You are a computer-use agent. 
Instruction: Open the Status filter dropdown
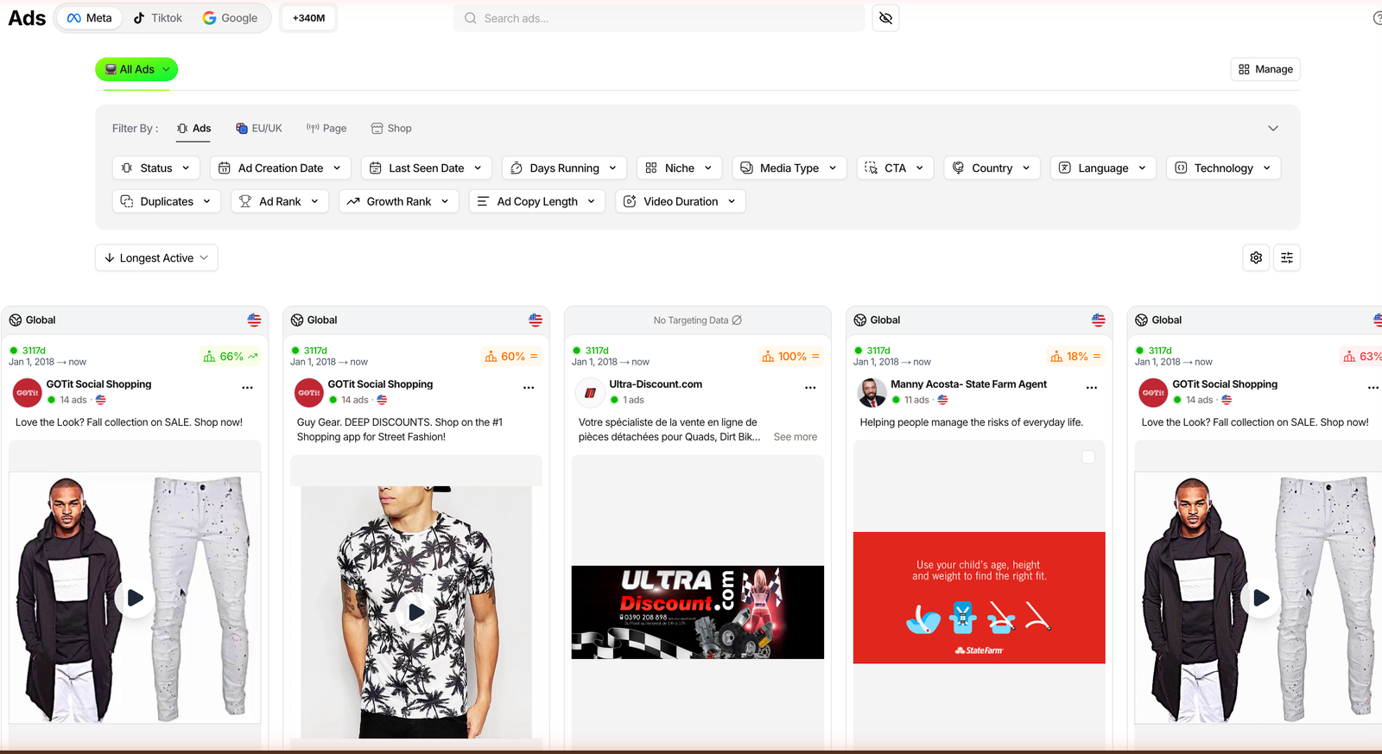point(156,168)
